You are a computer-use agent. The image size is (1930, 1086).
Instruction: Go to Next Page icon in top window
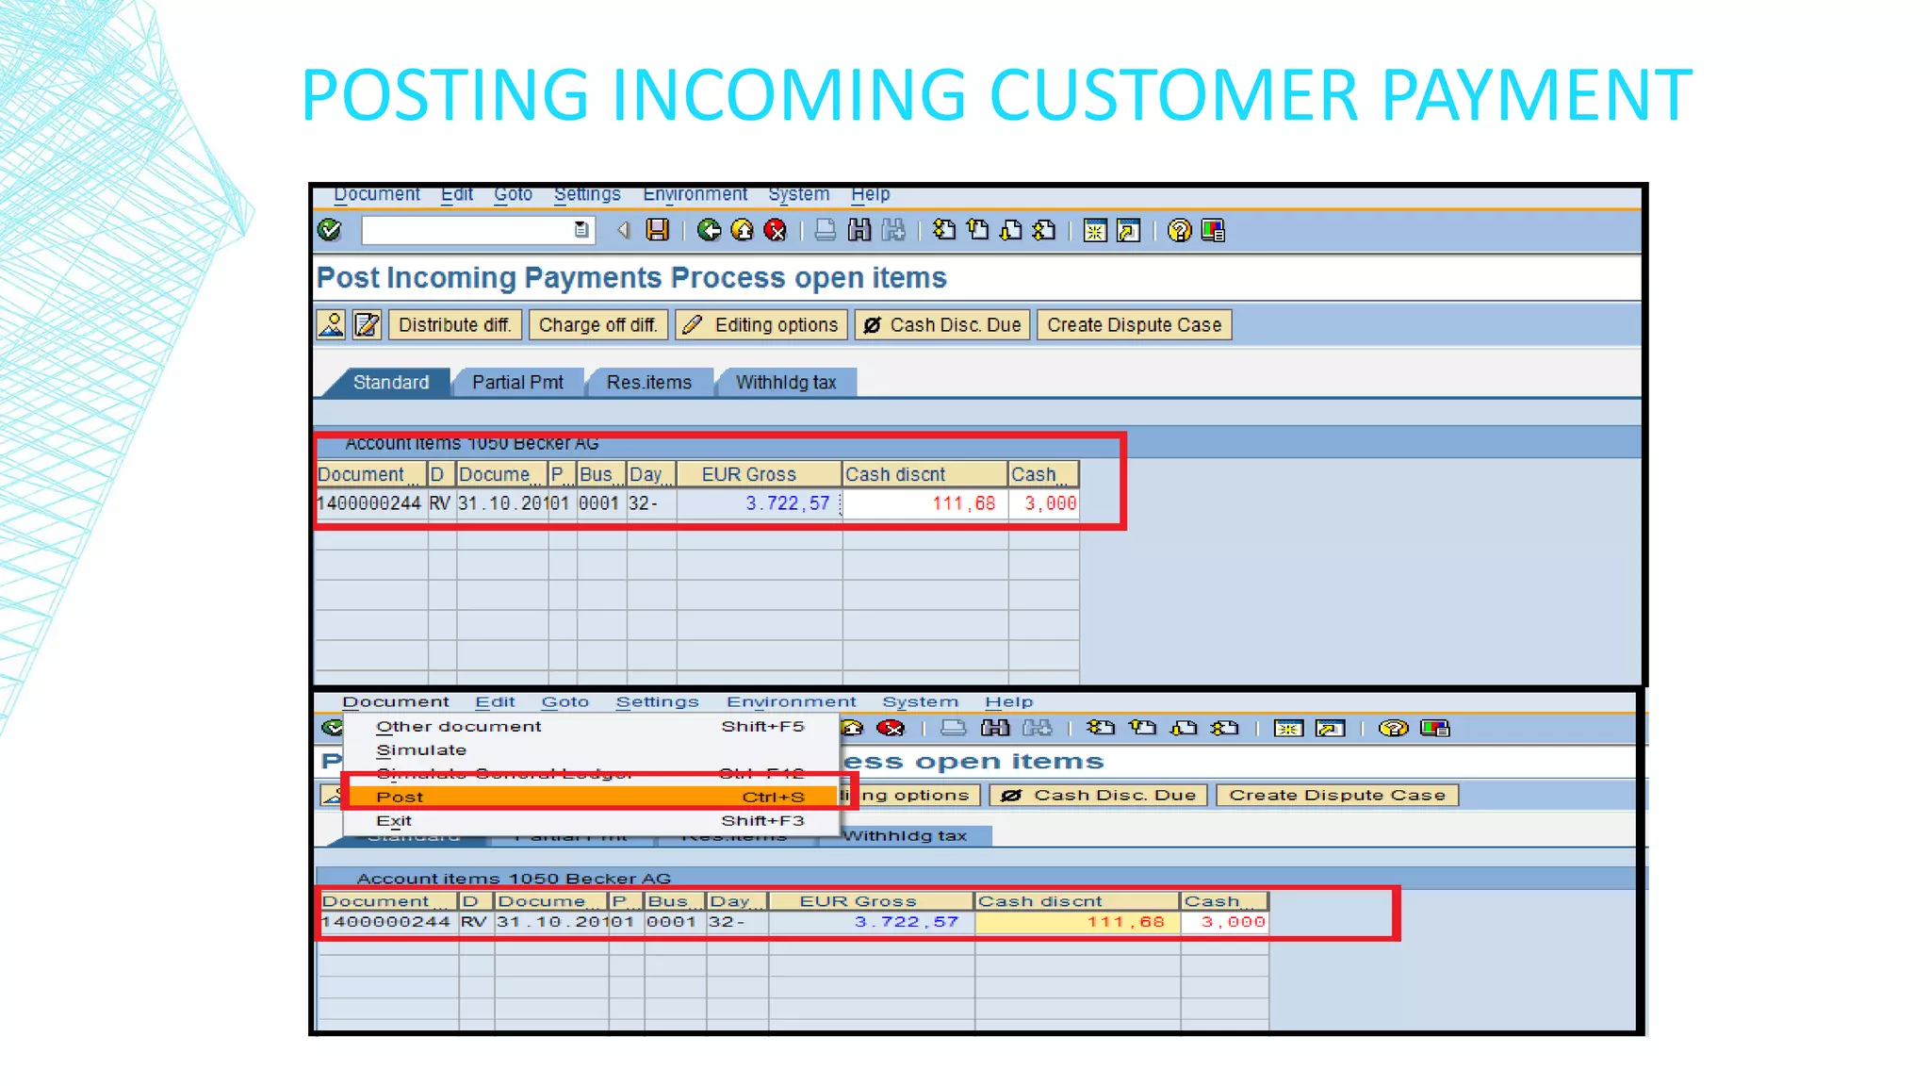(1011, 230)
